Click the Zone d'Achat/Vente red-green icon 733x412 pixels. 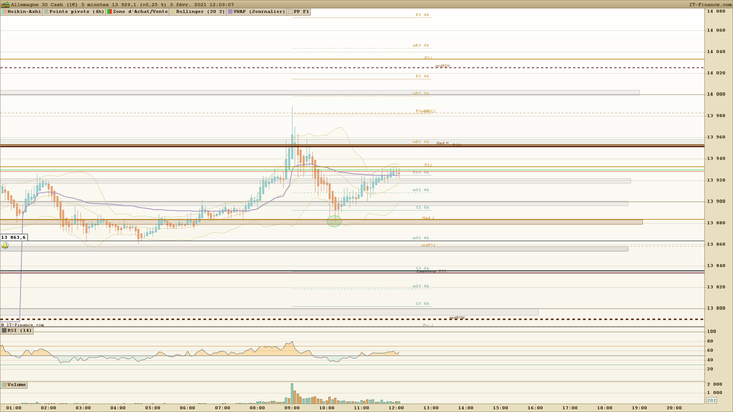click(110, 12)
